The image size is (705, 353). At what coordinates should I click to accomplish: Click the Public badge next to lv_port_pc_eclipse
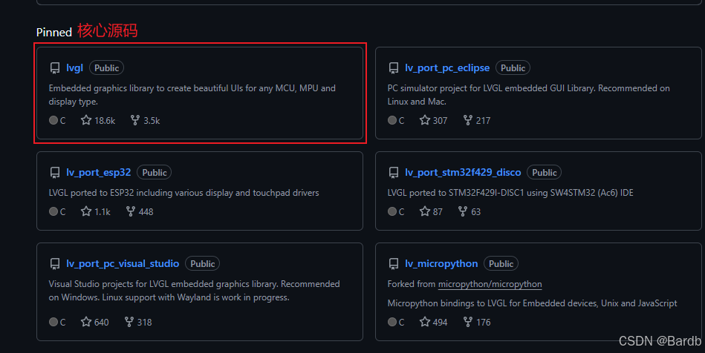pos(513,67)
